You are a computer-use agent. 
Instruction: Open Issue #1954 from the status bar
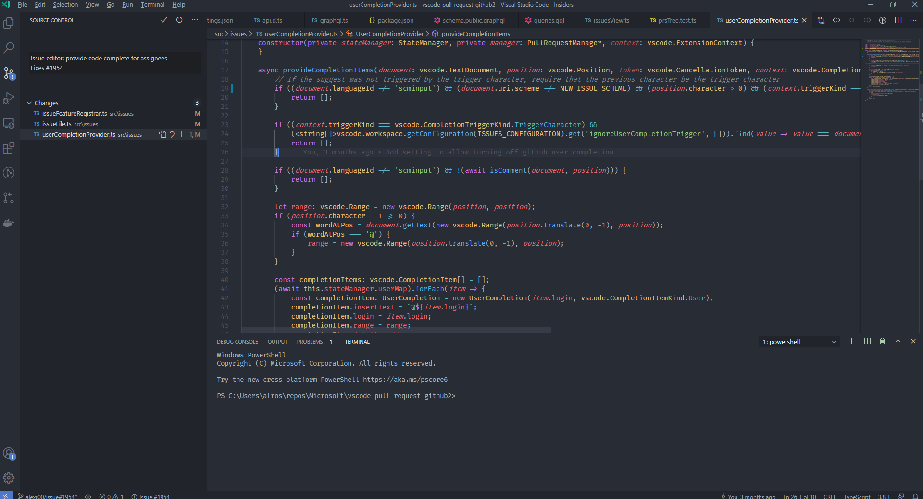(x=150, y=496)
